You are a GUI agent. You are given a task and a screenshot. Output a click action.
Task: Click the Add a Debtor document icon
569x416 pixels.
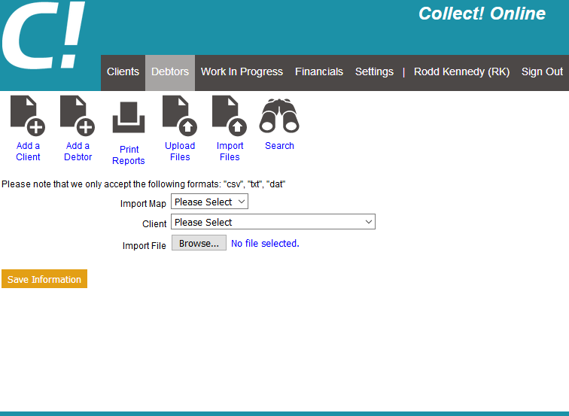(78, 116)
